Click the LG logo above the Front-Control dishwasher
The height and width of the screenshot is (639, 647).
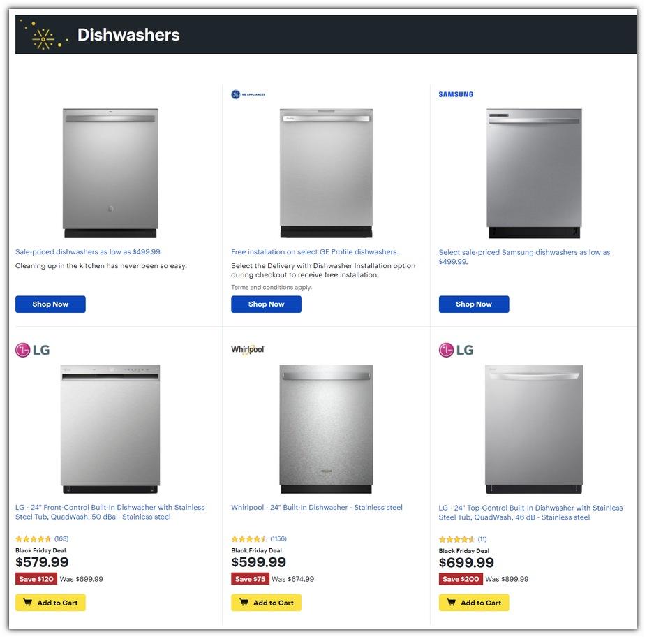coord(33,350)
